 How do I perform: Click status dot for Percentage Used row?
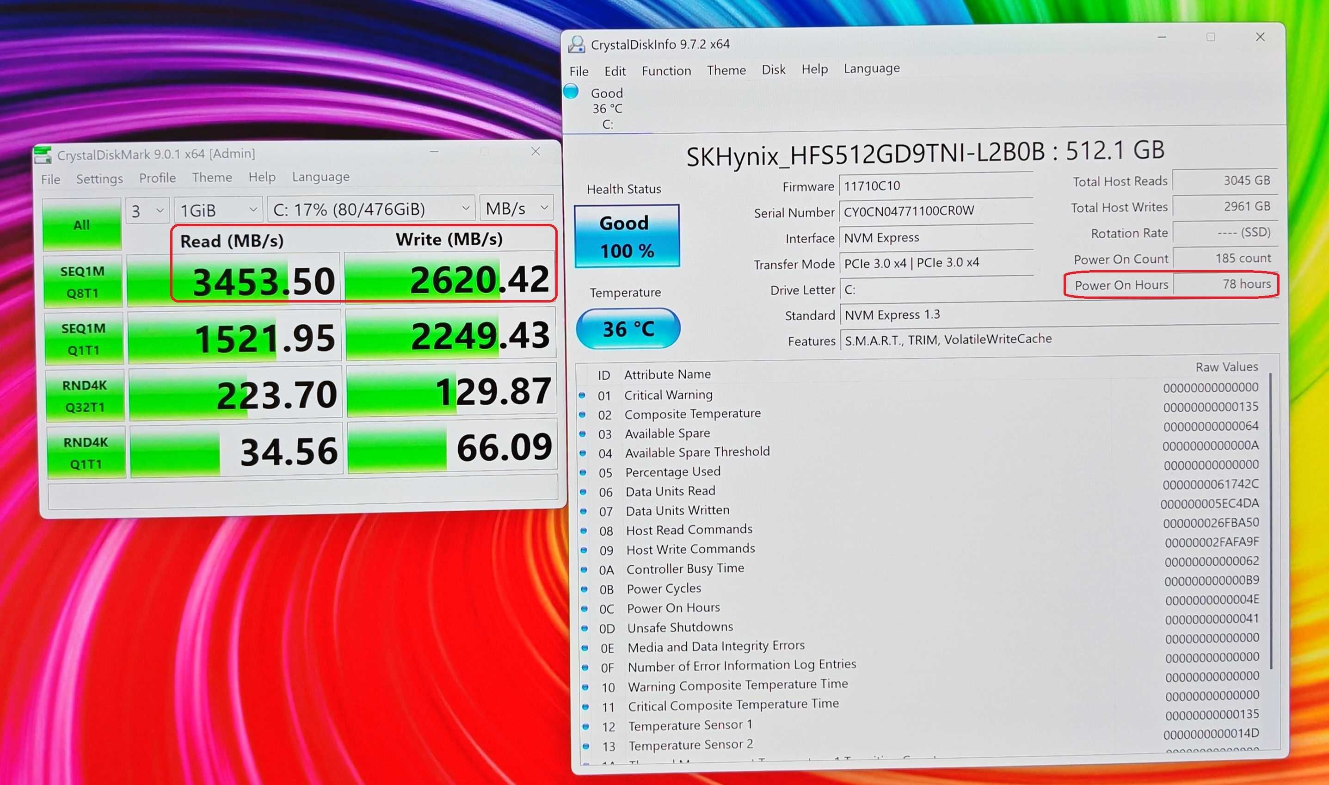pos(583,472)
